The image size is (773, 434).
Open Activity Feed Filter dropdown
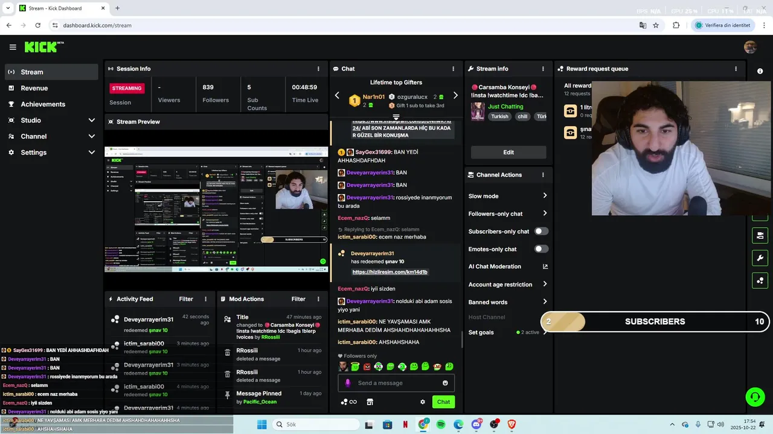[186, 299]
